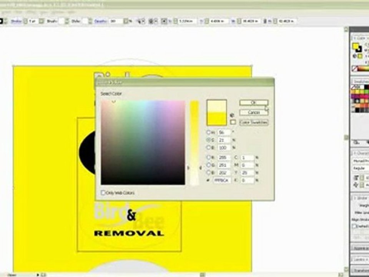Image resolution: width=369 pixels, height=277 pixels.
Task: Click the new pale yellow color preview
Action: coord(216,107)
